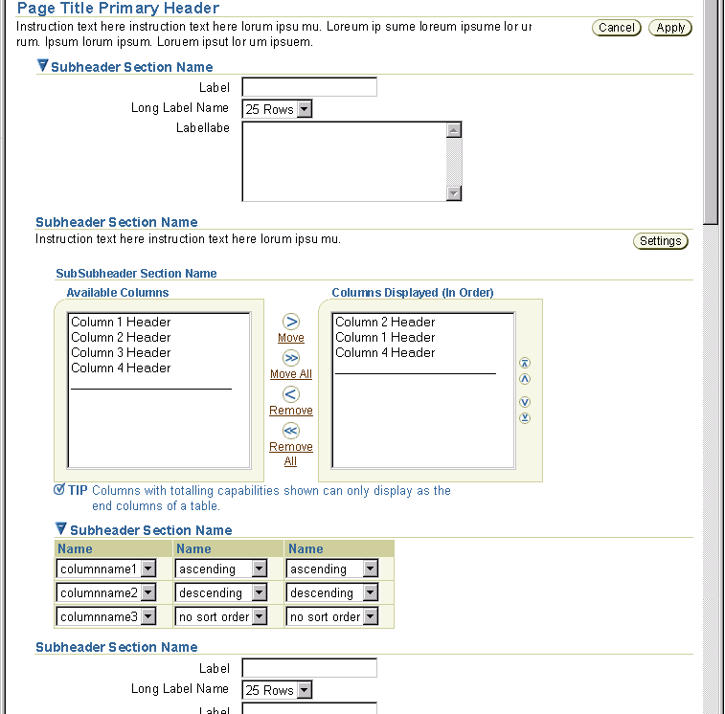Click the Remove All link

click(x=291, y=454)
